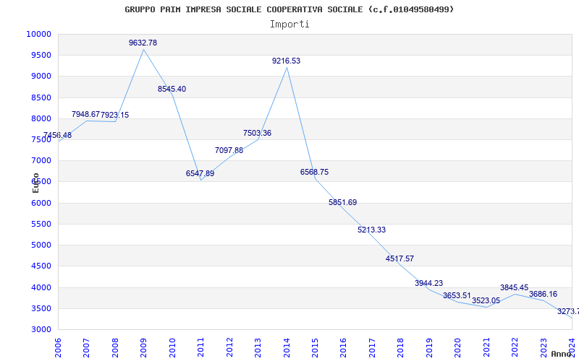Click the 7503.36 data label
The height and width of the screenshot is (361, 579).
257,133
